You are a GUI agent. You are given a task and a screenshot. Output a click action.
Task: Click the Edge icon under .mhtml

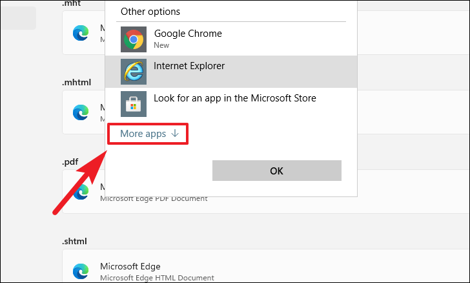coord(81,112)
